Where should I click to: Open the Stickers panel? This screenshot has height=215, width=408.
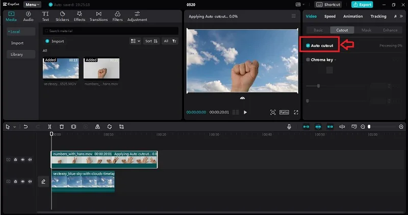pos(62,16)
